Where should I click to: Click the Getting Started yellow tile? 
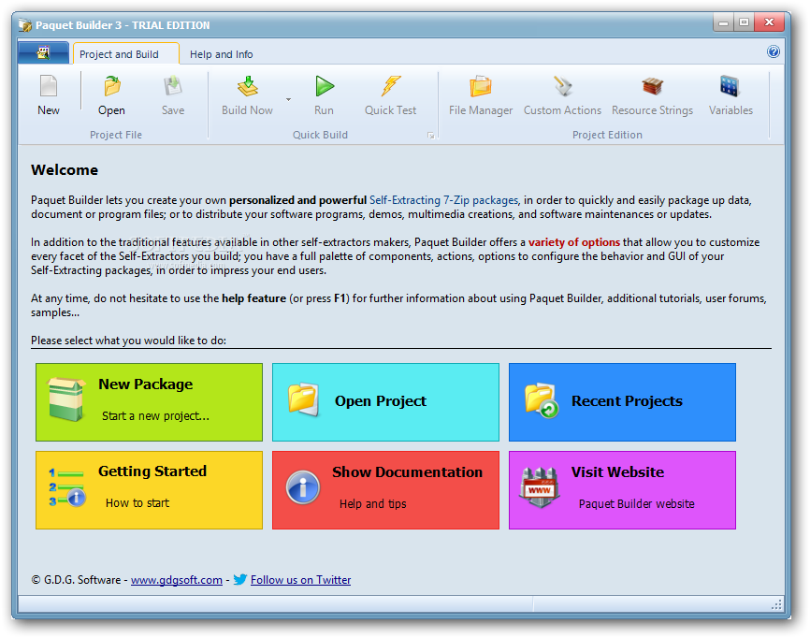coord(150,490)
